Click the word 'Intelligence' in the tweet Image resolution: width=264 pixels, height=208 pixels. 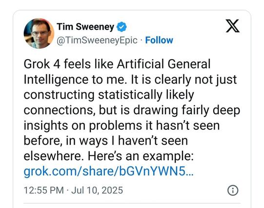click(56, 80)
